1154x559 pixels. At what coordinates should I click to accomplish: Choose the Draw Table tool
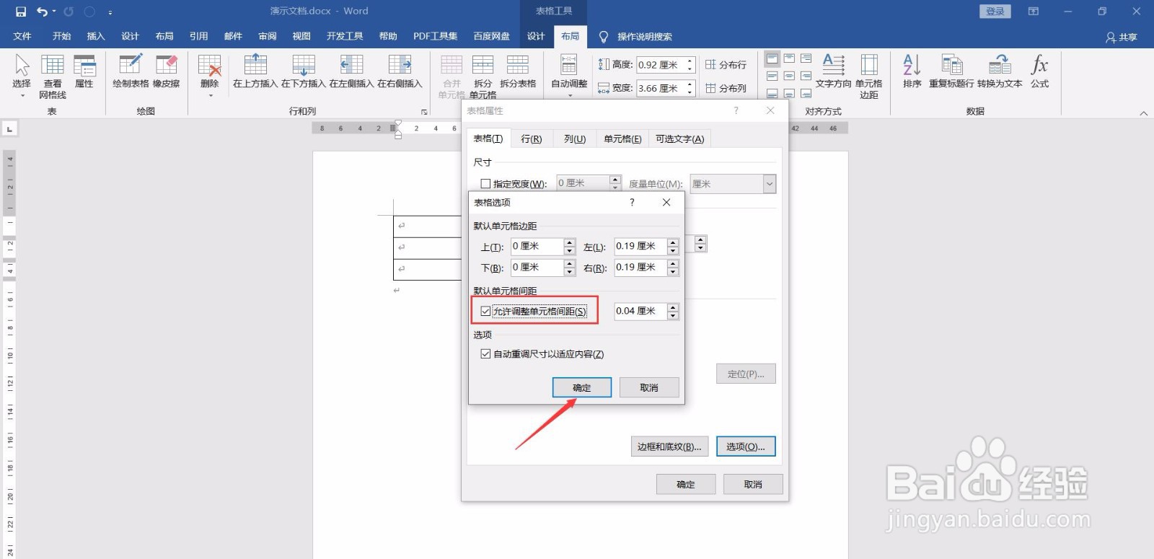click(x=131, y=71)
